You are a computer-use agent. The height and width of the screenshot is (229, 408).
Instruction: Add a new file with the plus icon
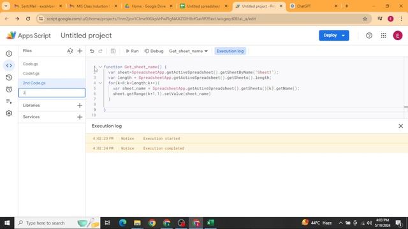point(80,51)
